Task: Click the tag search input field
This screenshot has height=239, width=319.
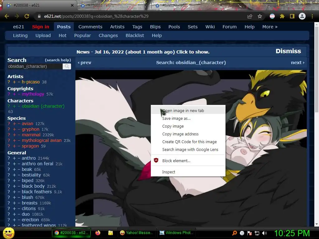Action: click(35, 67)
